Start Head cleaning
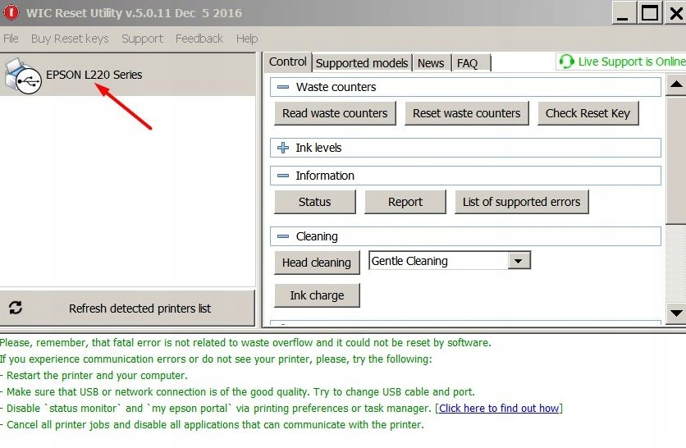This screenshot has height=448, width=686. [317, 263]
